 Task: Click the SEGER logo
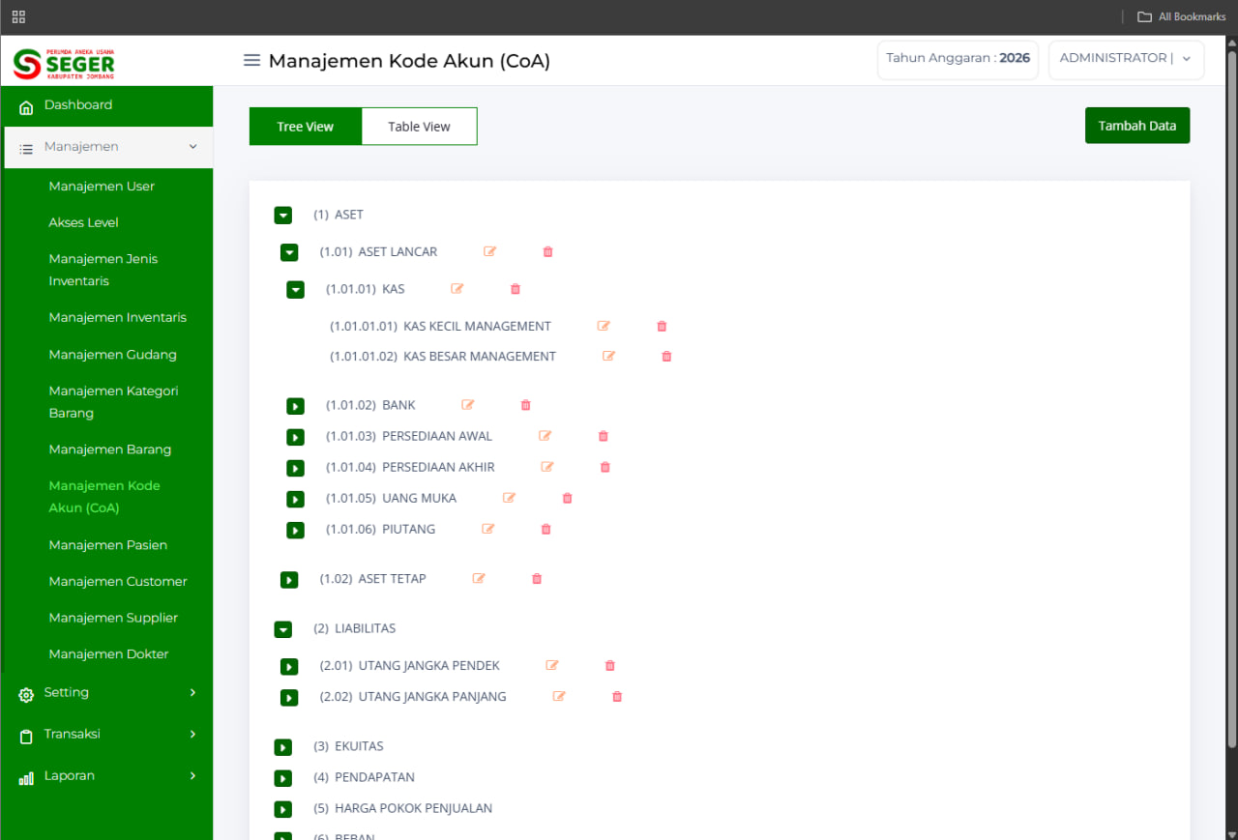(64, 64)
